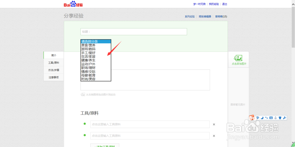295x147 pixels.
Task: Choose 时尚/美容 category
Action: coord(96,79)
